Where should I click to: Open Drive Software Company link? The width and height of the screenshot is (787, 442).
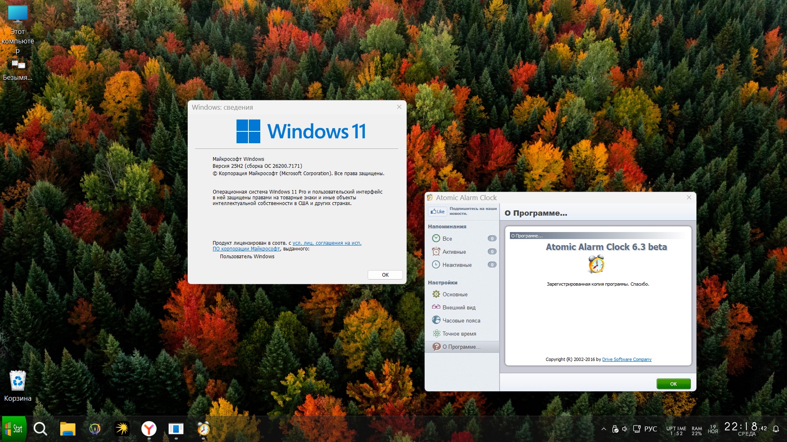(626, 359)
